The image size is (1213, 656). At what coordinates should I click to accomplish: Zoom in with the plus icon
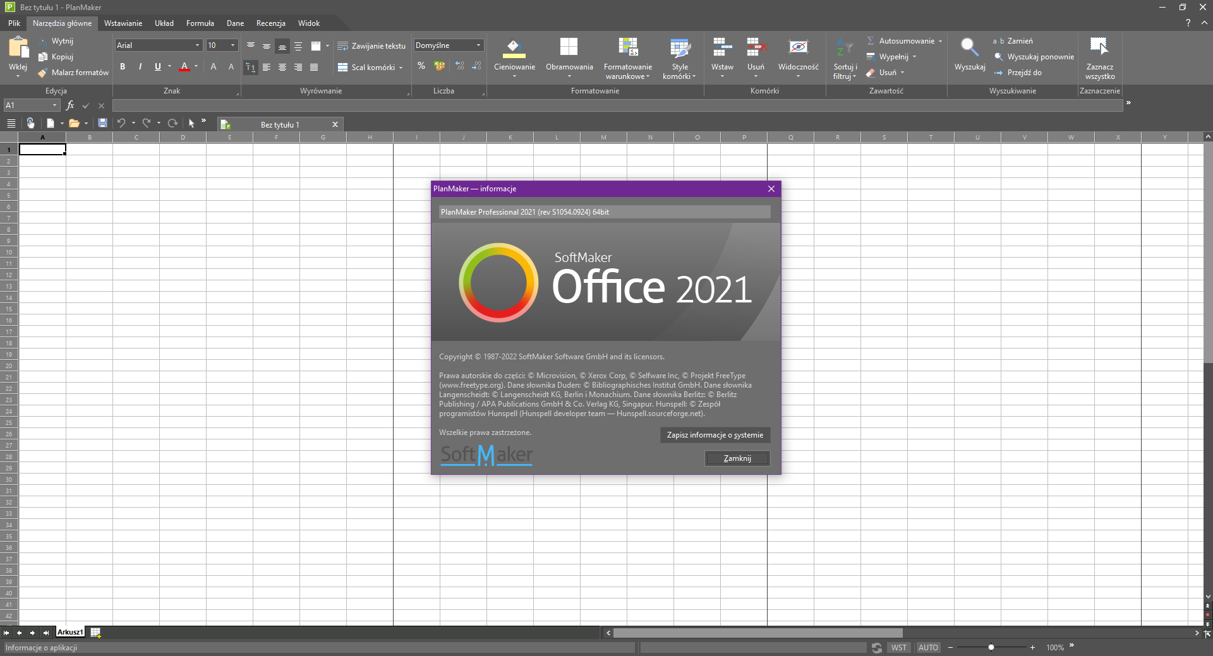pyautogui.click(x=1032, y=648)
